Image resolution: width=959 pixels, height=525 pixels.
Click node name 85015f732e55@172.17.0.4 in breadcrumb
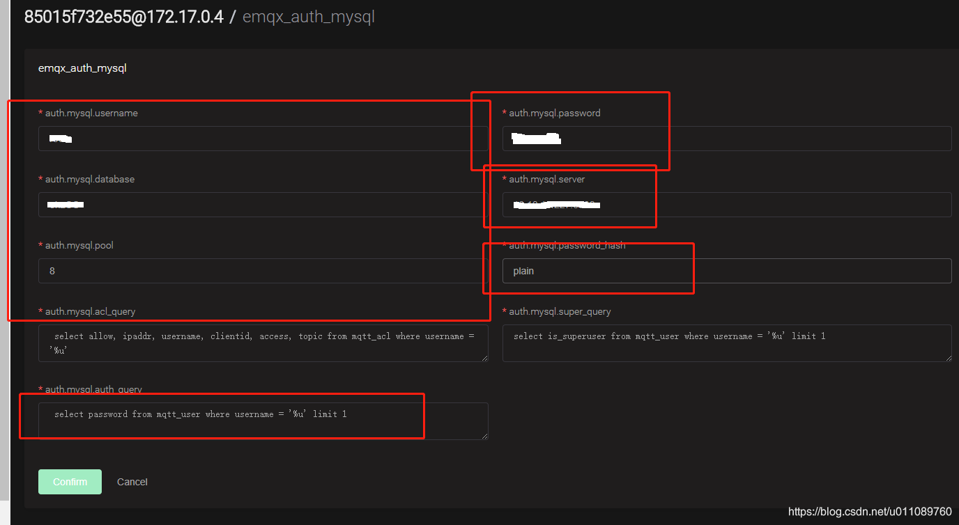[x=124, y=17]
